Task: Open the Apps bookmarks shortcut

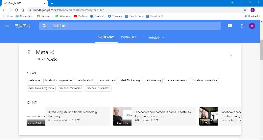Action: point(8,16)
